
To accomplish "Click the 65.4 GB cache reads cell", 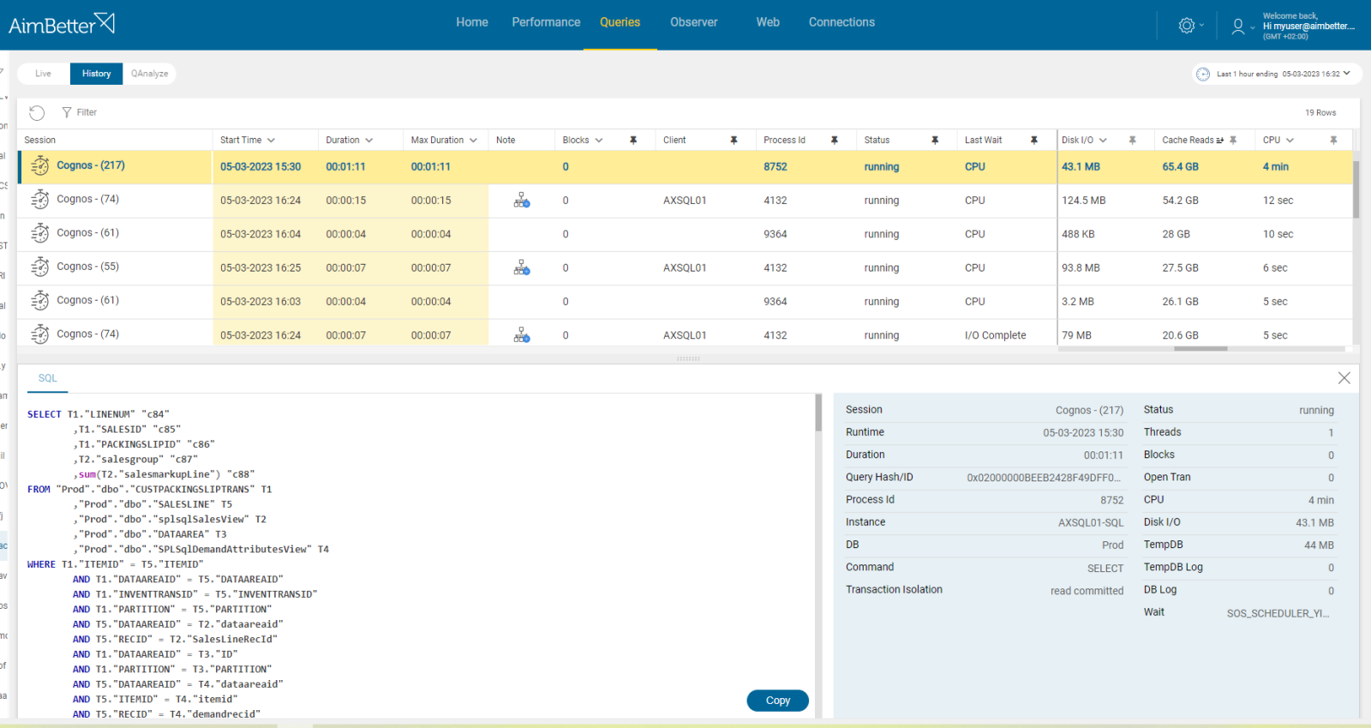I will pyautogui.click(x=1180, y=167).
